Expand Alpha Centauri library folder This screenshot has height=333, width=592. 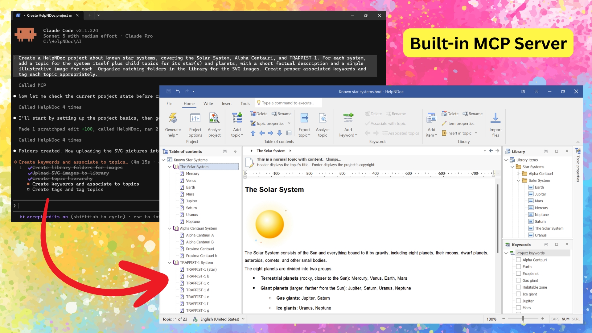click(518, 174)
